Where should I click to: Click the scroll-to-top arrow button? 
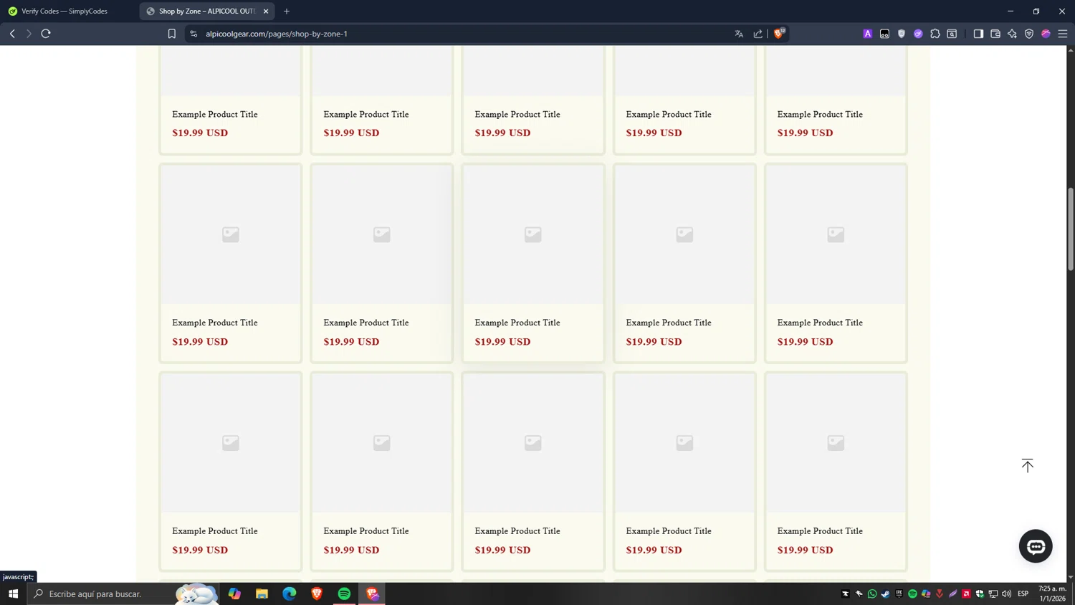(1028, 465)
